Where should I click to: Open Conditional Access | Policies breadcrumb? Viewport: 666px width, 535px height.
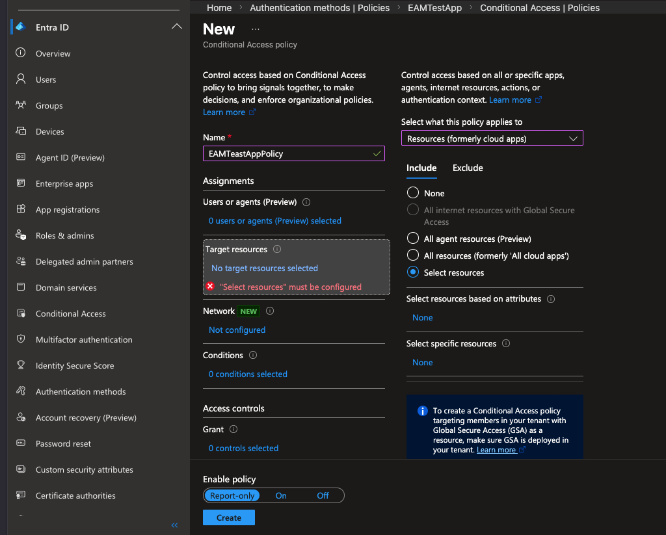pos(539,8)
